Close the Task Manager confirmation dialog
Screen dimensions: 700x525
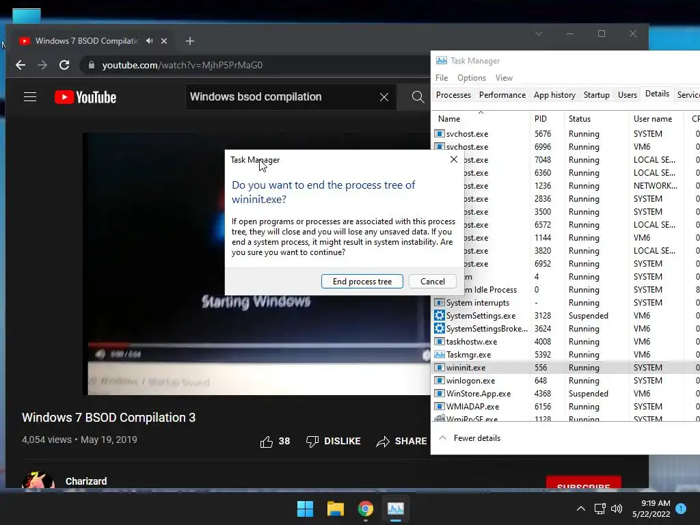pyautogui.click(x=454, y=159)
